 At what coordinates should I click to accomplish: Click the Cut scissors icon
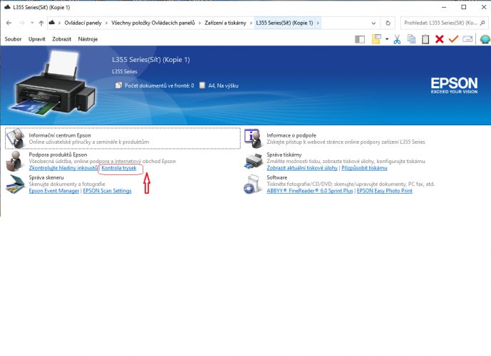(397, 39)
